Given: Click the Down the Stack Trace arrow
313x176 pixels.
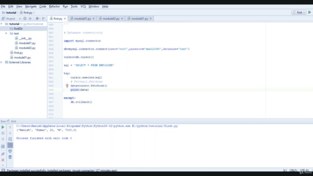Looking at the screenshot, I should (x=10, y=133).
